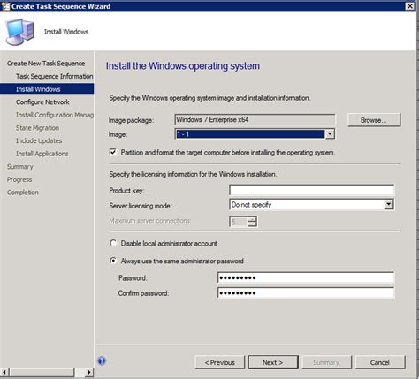
Task: Click the Cancel button
Action: tap(380, 362)
